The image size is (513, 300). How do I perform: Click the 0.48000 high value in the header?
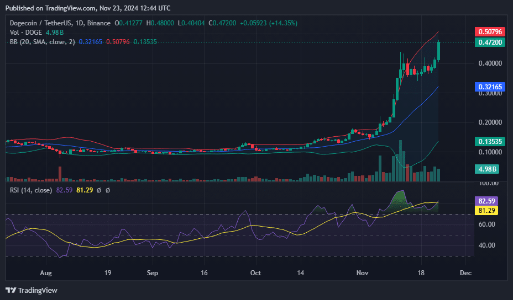point(163,23)
